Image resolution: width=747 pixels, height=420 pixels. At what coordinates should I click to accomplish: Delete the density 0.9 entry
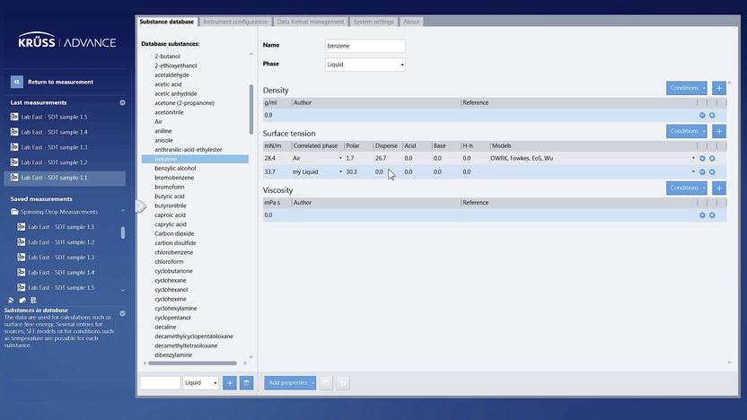(x=712, y=115)
